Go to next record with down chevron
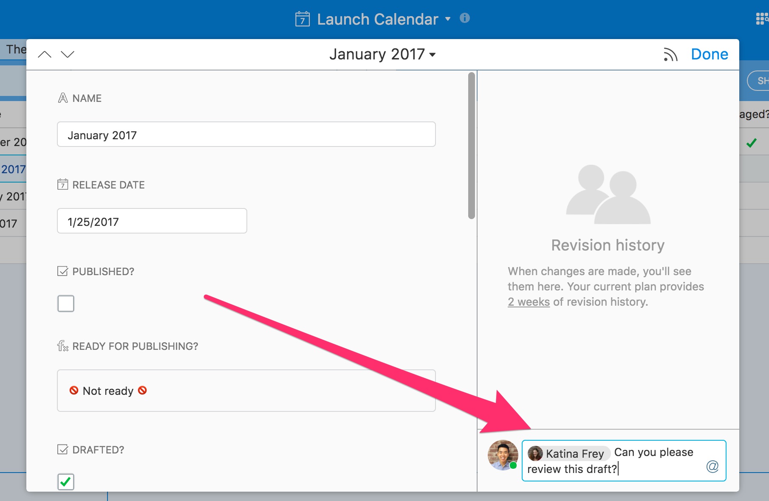769x501 pixels. pyautogui.click(x=68, y=54)
